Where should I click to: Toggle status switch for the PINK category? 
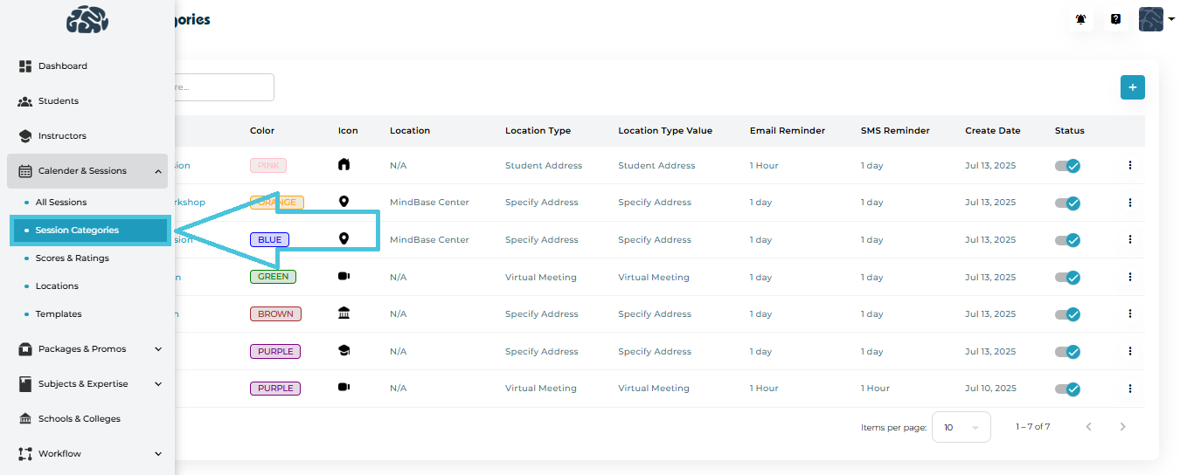point(1067,166)
